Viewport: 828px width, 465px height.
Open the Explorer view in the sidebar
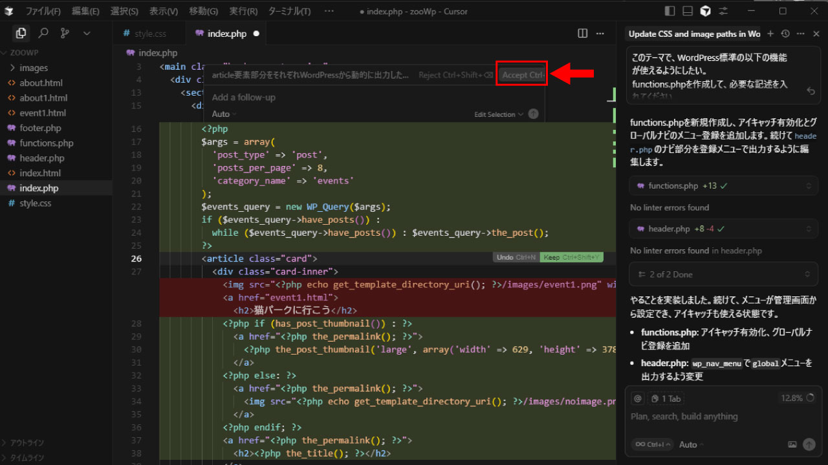click(21, 33)
